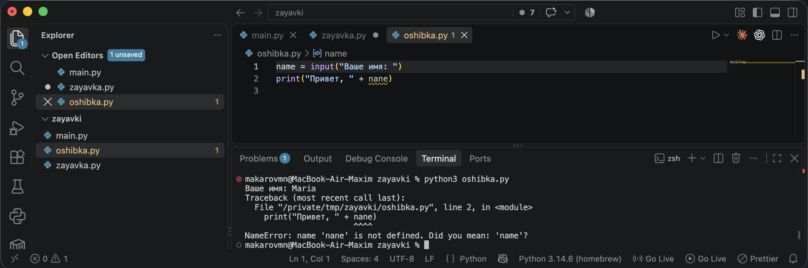
Task: Open editor More Actions ellipsis
Action: 795,35
